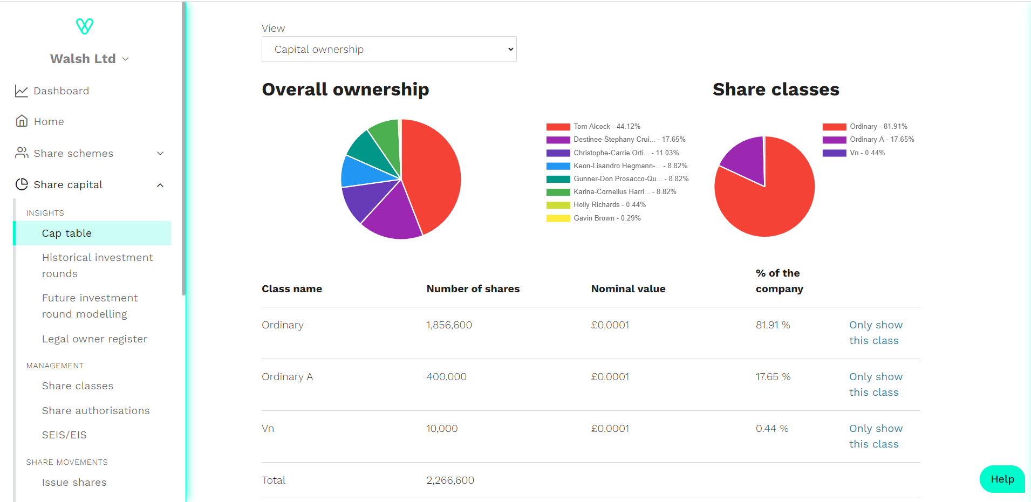Click Tom Alcock's red legend swatch
Screen dimensions: 1031x502
click(558, 127)
